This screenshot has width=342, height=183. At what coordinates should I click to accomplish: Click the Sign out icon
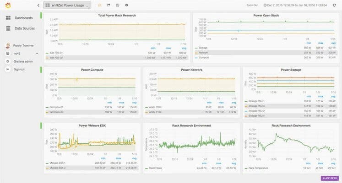[8, 69]
